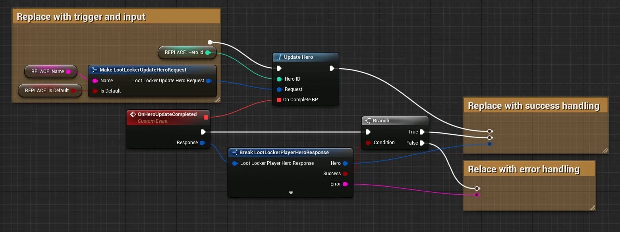Click the blue Hero reroute pin in success handling

(490, 144)
